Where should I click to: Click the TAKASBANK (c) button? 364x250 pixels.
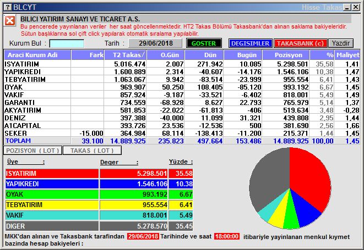pos(300,43)
